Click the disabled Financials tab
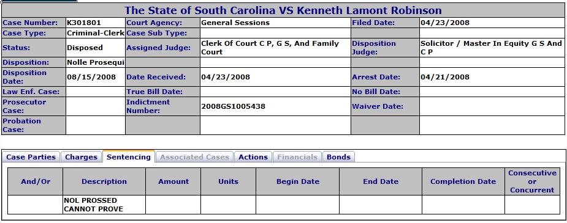Screen dimensions: 567x223 point(297,157)
